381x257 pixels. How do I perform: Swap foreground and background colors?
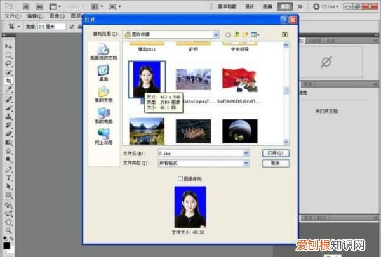(11, 239)
